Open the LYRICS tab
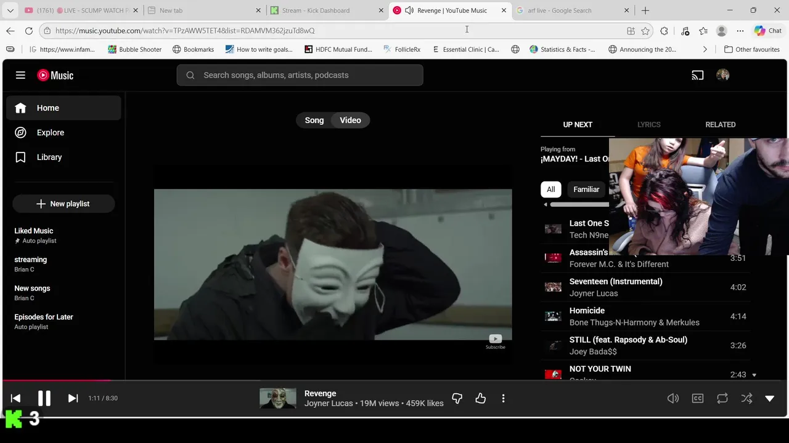The width and height of the screenshot is (789, 443). 648,124
